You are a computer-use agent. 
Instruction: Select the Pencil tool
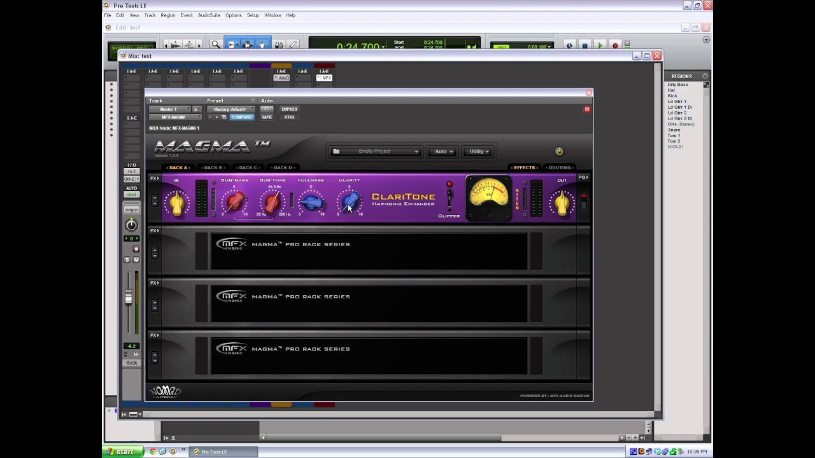click(293, 45)
